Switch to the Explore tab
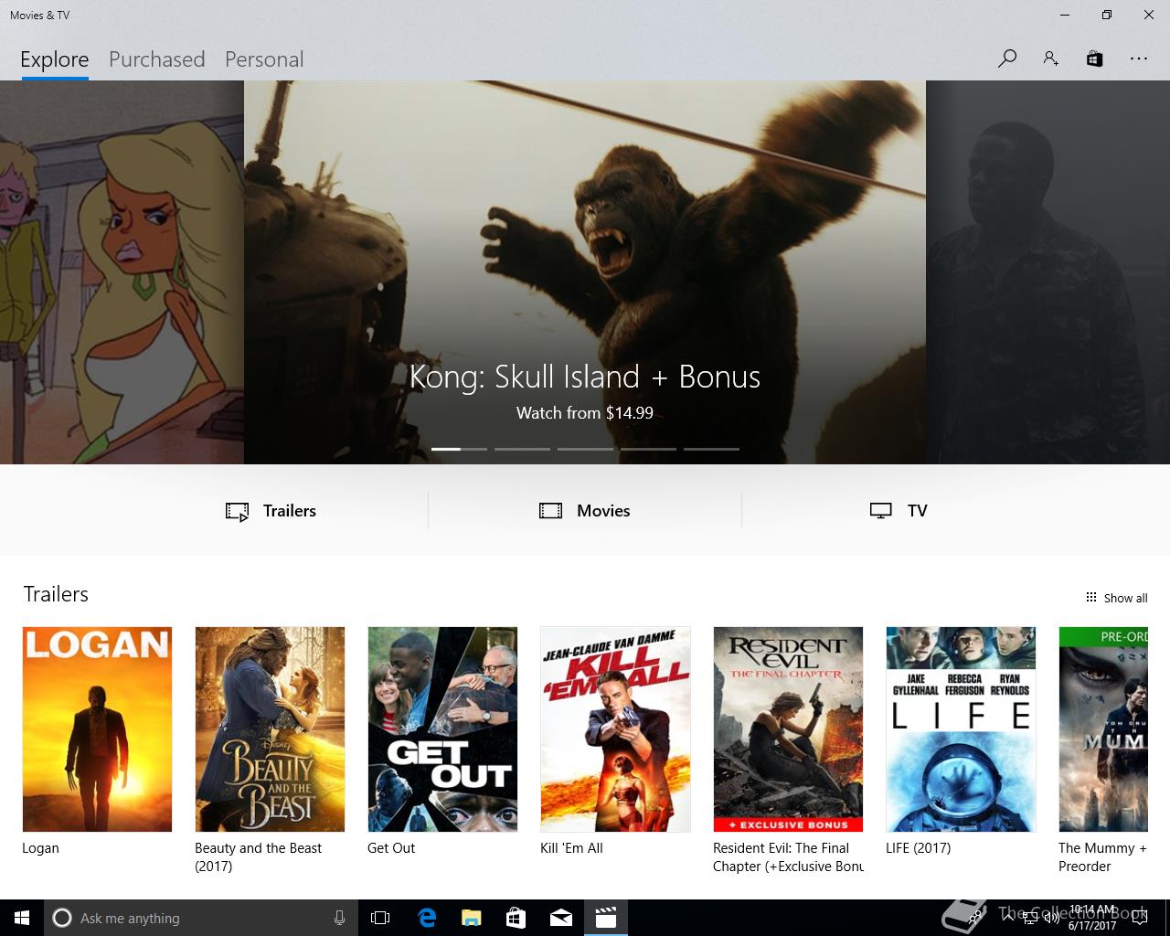Viewport: 1170px width, 936px height. (55, 59)
